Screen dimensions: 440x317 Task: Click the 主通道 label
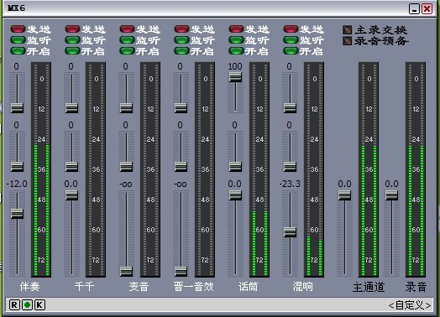[x=369, y=288]
